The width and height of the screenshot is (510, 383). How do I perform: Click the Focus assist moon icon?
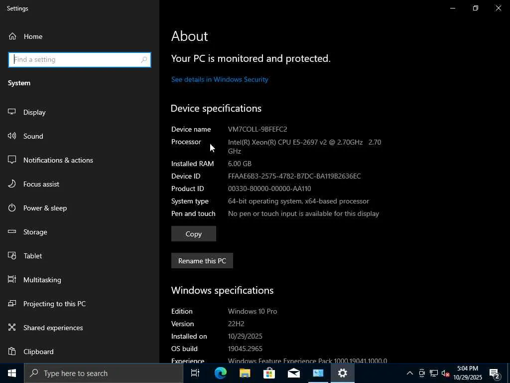coord(12,184)
